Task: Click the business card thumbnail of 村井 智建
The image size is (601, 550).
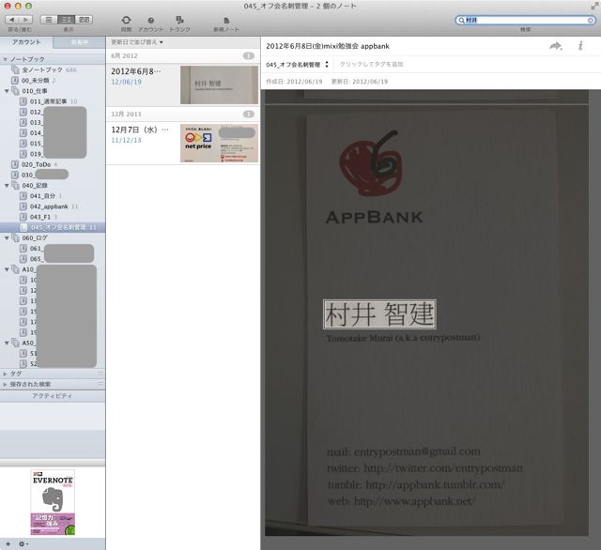Action: [x=219, y=85]
